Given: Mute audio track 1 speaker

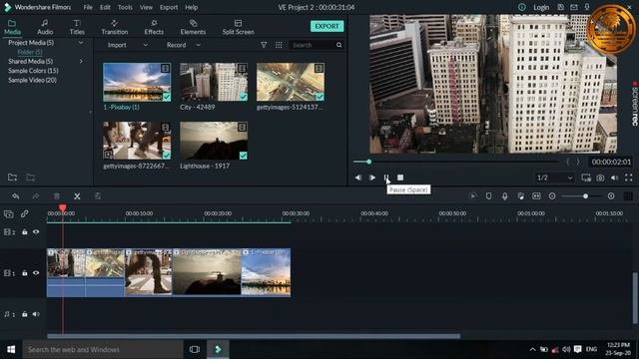Looking at the screenshot, I should click(x=36, y=314).
